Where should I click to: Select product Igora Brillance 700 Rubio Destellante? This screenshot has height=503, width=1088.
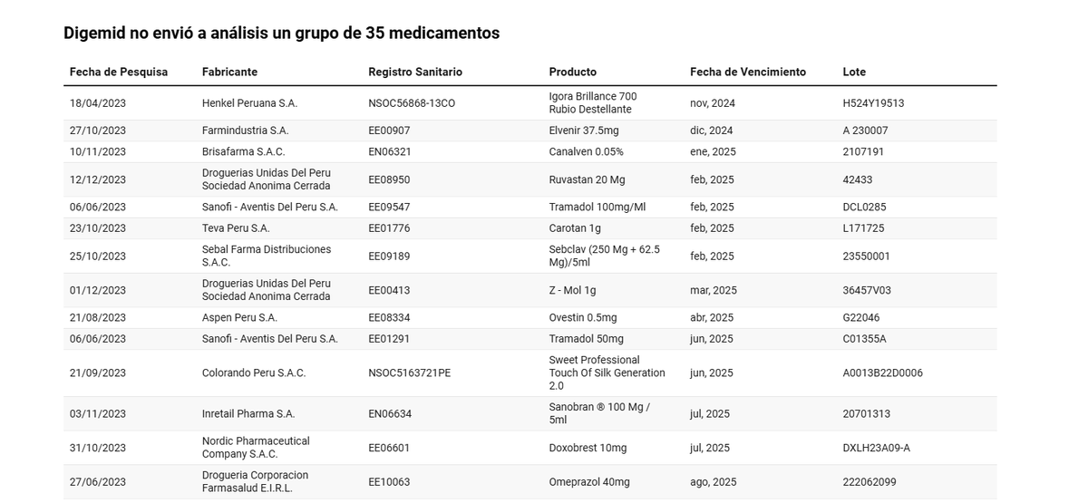(x=593, y=102)
